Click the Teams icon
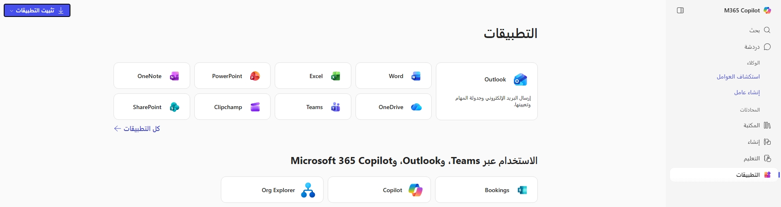781x207 pixels. click(x=336, y=107)
